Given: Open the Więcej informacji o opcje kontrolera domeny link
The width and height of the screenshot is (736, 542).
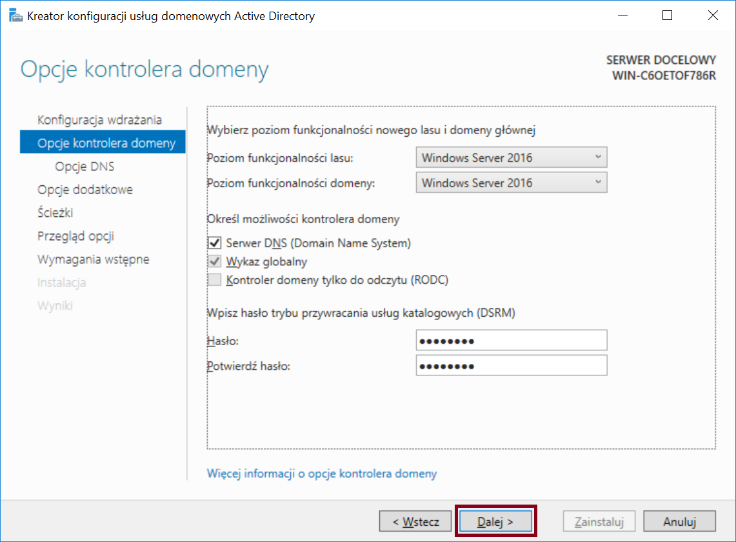Looking at the screenshot, I should pyautogui.click(x=322, y=474).
